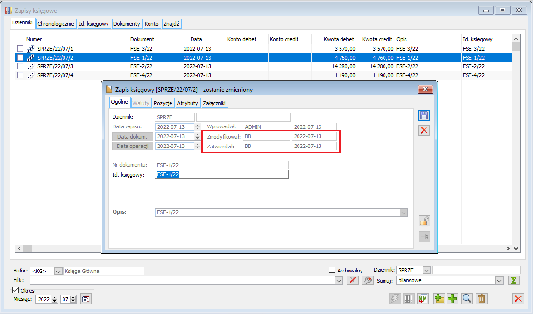Viewport: 533px width, 314px height.
Task: Click the horizontal scrollbar thumb of the list
Action: (x=27, y=249)
